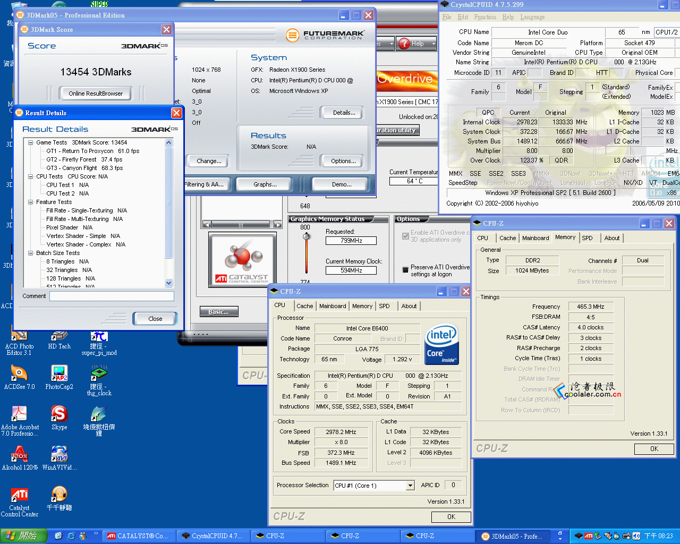This screenshot has width=680, height=544.
Task: Click the Comment text field
Action: [112, 296]
